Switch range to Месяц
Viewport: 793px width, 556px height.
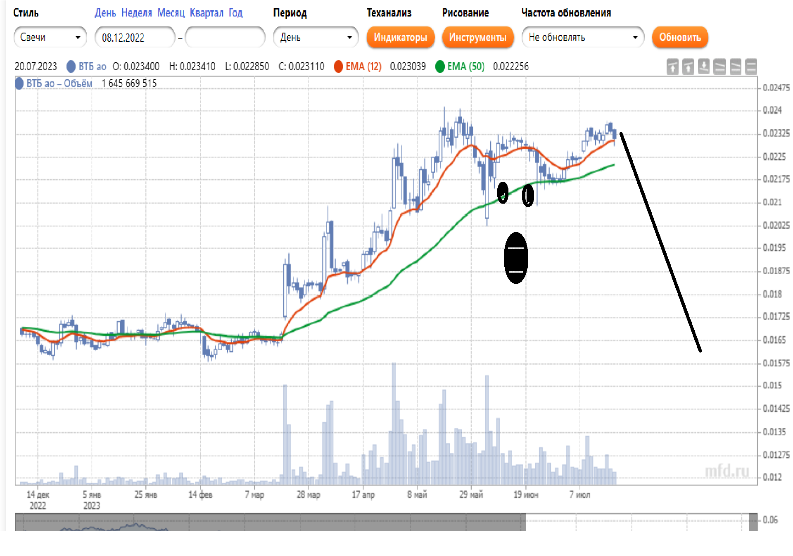tap(171, 13)
